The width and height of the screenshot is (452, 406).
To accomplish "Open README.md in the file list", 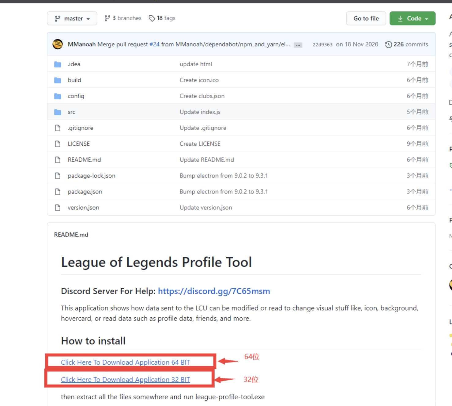I will (x=84, y=160).
